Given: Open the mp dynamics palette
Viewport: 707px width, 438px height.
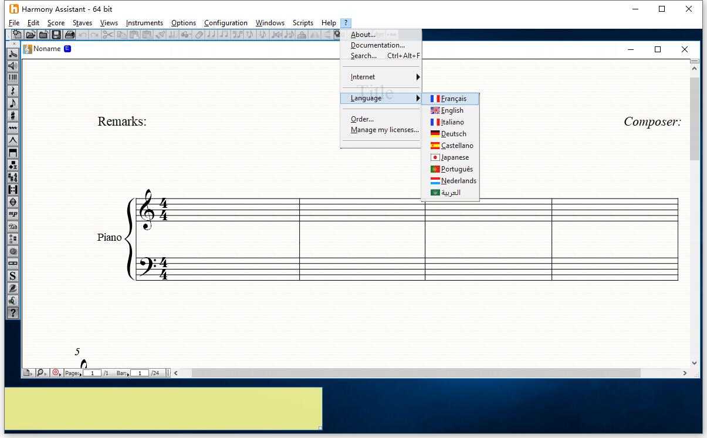Looking at the screenshot, I should coord(13,214).
